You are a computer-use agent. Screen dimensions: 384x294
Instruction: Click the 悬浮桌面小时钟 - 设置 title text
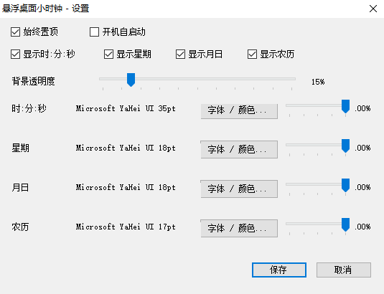45,9
